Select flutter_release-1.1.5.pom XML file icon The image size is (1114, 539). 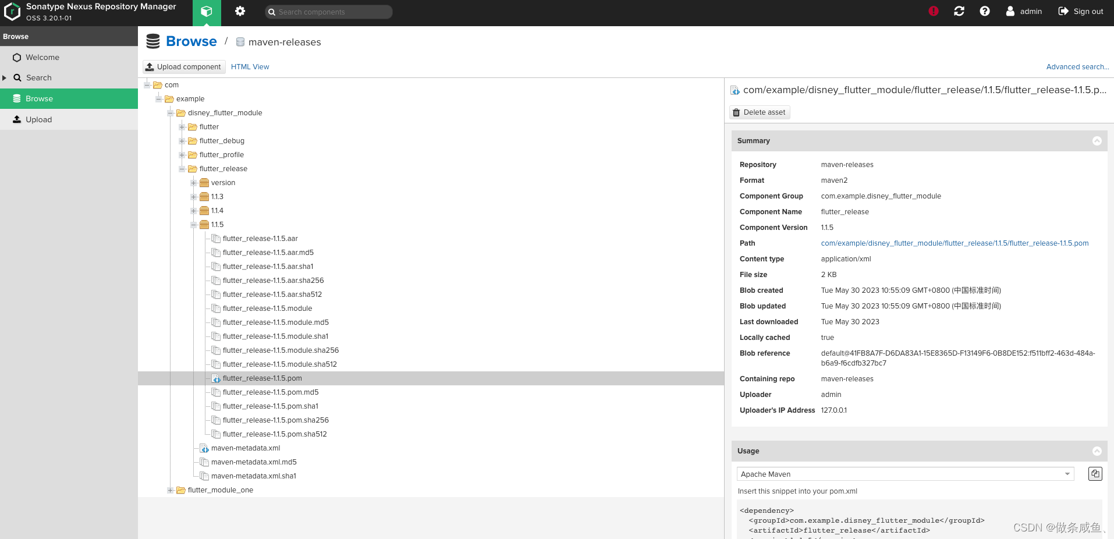pos(216,378)
